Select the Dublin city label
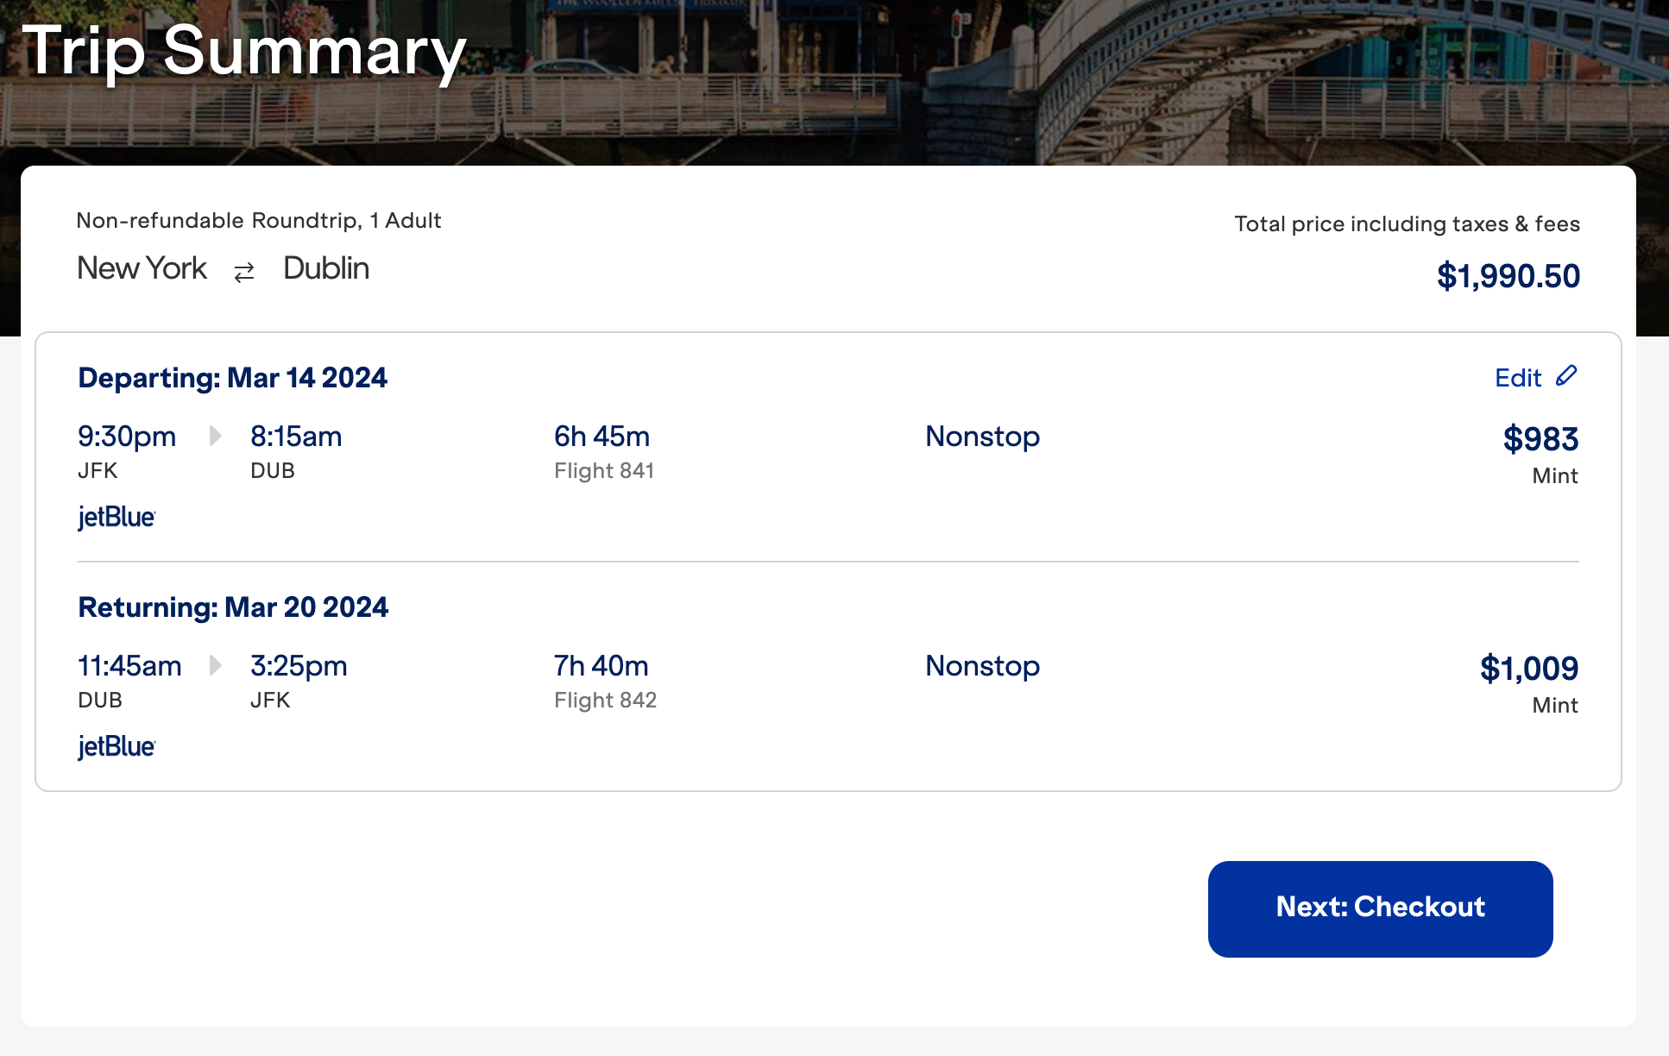This screenshot has width=1669, height=1056. click(325, 268)
